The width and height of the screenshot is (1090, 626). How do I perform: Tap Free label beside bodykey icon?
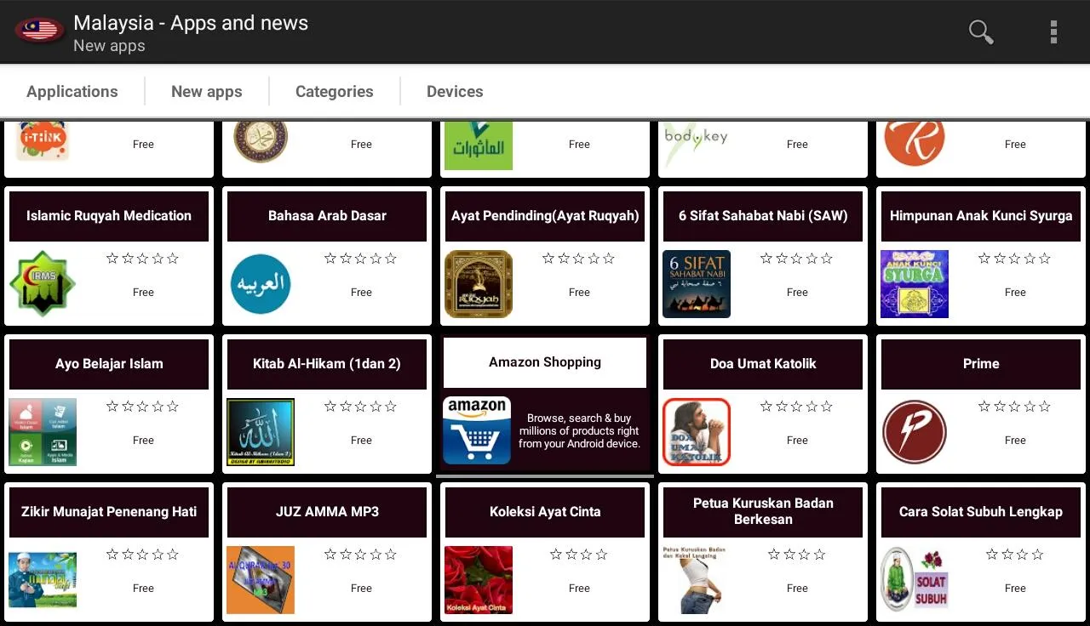click(x=797, y=145)
